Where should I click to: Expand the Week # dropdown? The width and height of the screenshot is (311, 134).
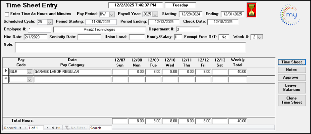click(x=260, y=37)
